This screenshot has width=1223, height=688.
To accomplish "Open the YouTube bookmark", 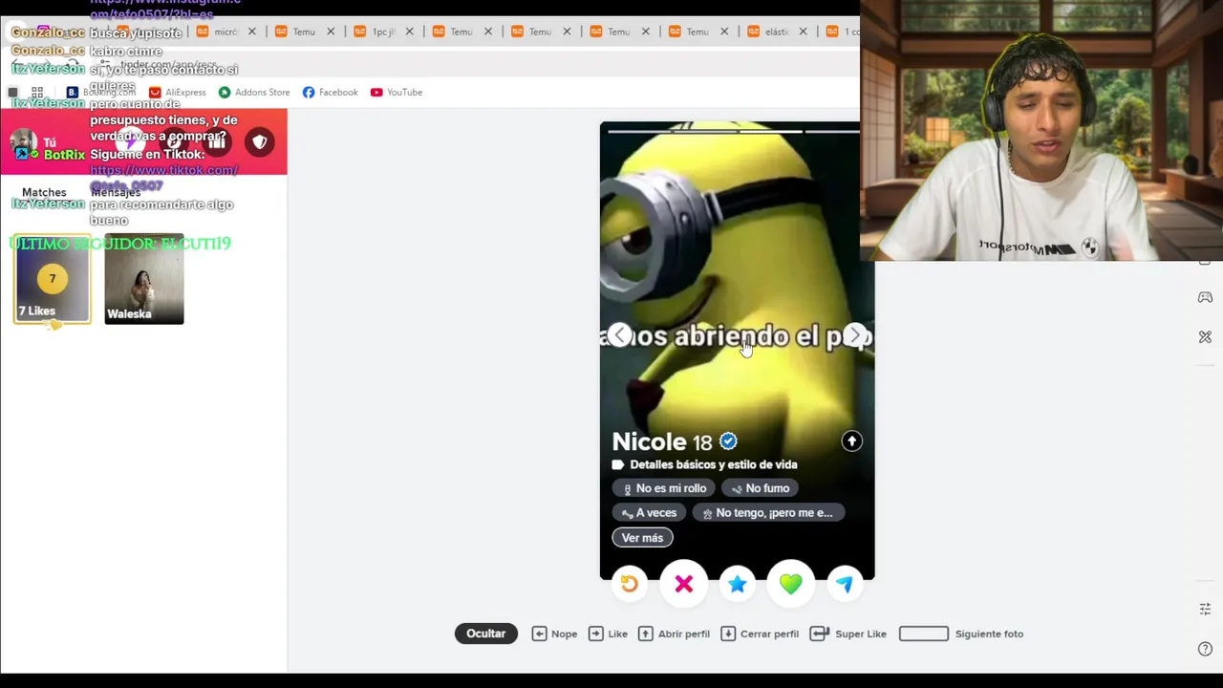I will [x=397, y=93].
